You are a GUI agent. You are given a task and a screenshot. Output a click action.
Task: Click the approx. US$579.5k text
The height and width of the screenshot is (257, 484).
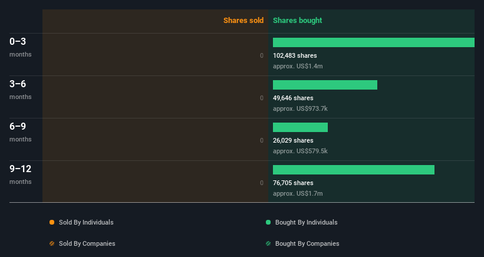[300, 151]
